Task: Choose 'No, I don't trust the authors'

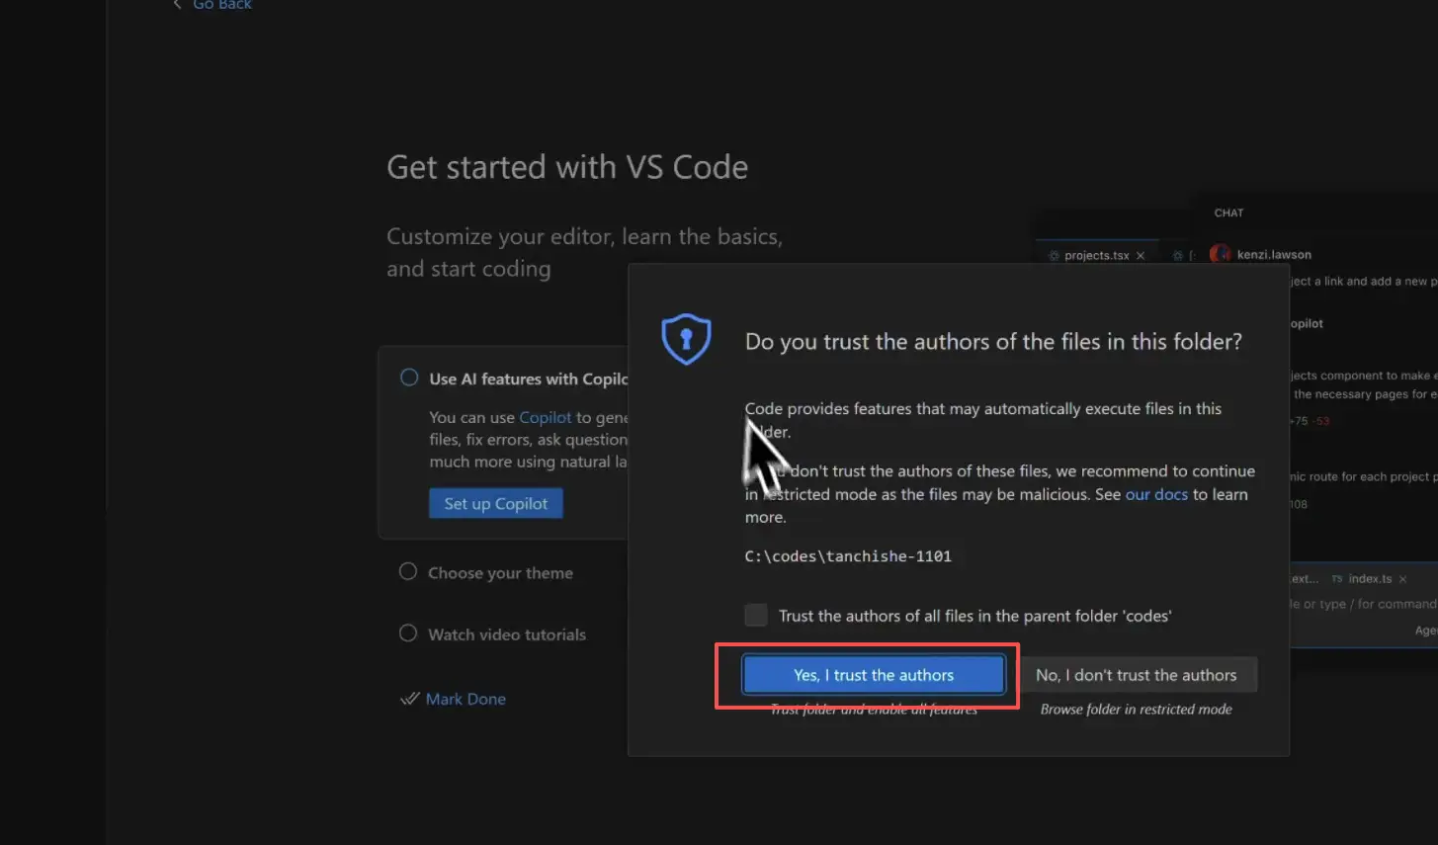Action: [x=1137, y=675]
